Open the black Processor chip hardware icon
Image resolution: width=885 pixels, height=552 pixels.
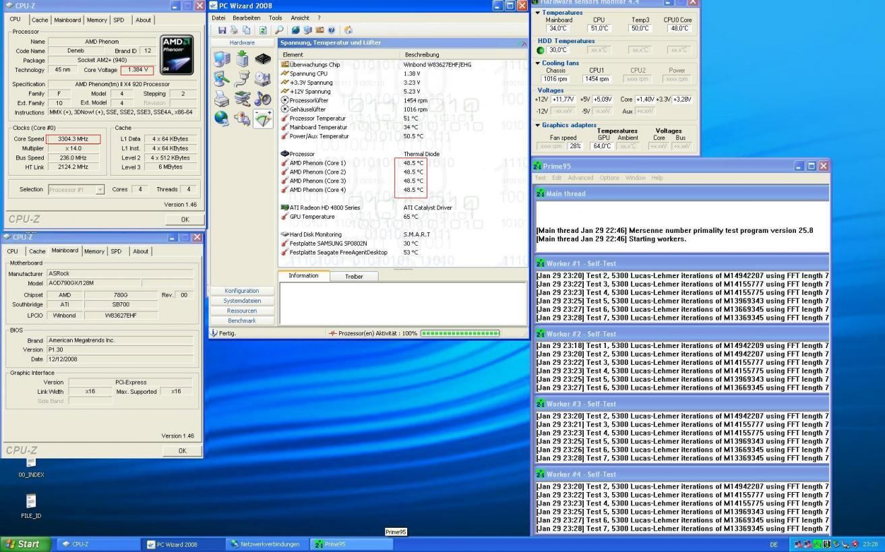[263, 59]
